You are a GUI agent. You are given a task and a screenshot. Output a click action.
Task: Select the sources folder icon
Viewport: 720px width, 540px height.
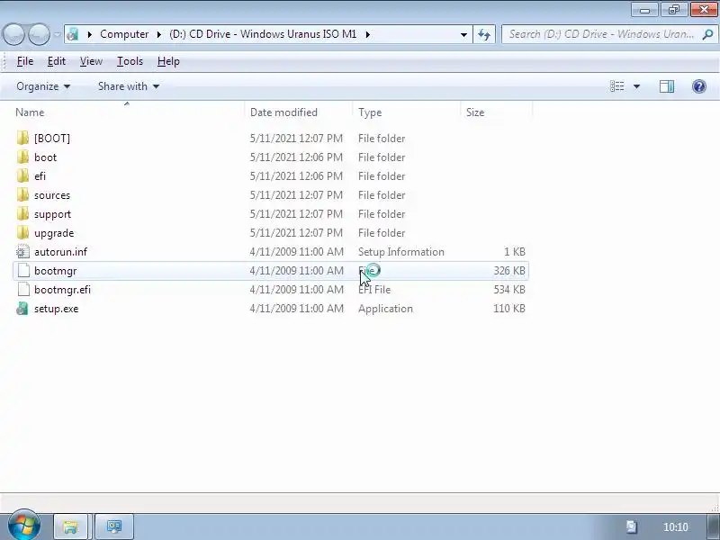pos(22,194)
